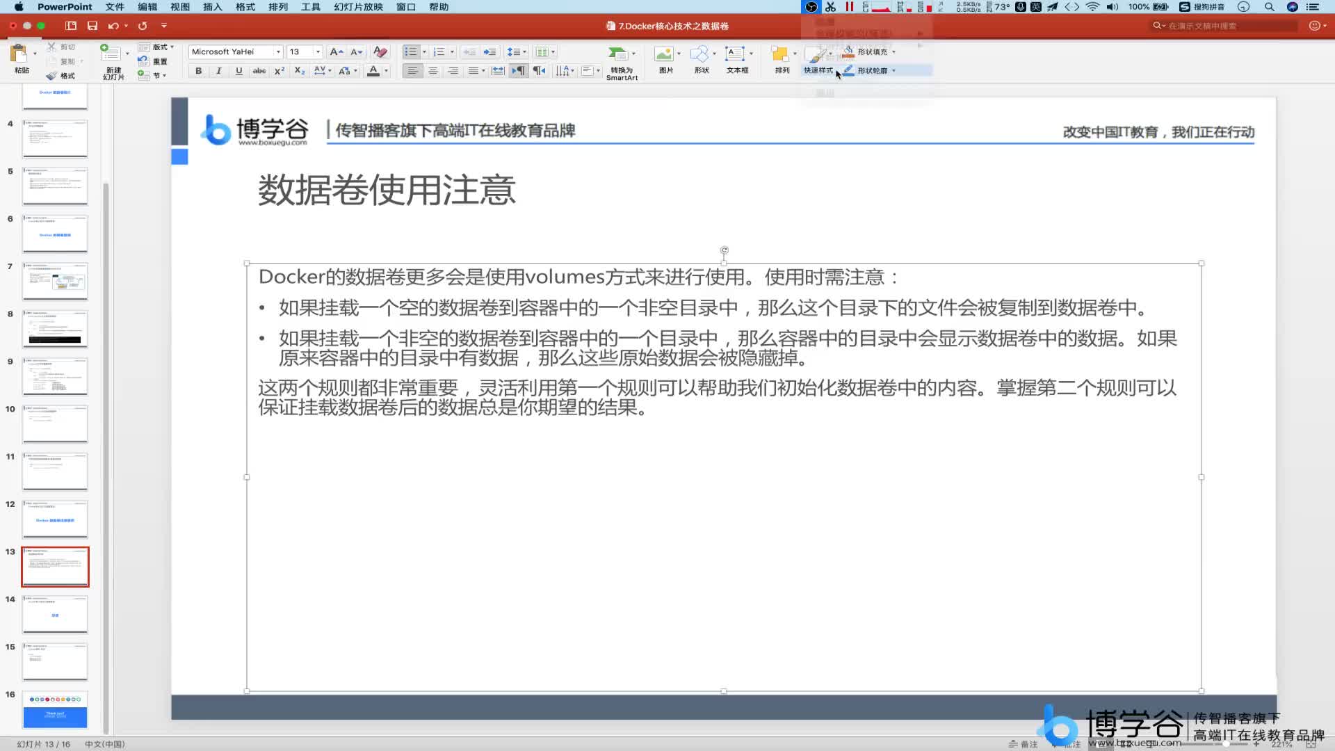1335x751 pixels.
Task: Click the font color swatch A
Action: [373, 71]
